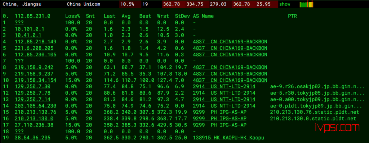Click the 'show' link in top row
This screenshot has height=143, width=369.
[285, 4]
